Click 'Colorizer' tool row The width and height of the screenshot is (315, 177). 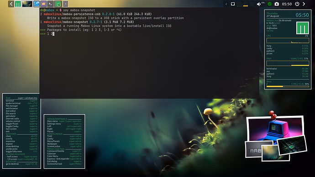64,154
